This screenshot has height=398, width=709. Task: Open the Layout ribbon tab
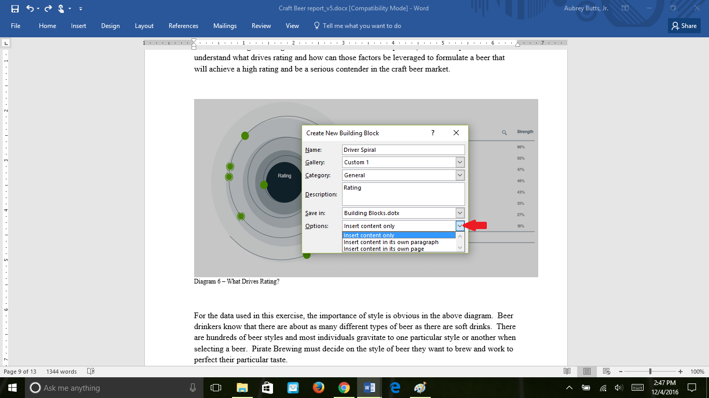(x=144, y=26)
